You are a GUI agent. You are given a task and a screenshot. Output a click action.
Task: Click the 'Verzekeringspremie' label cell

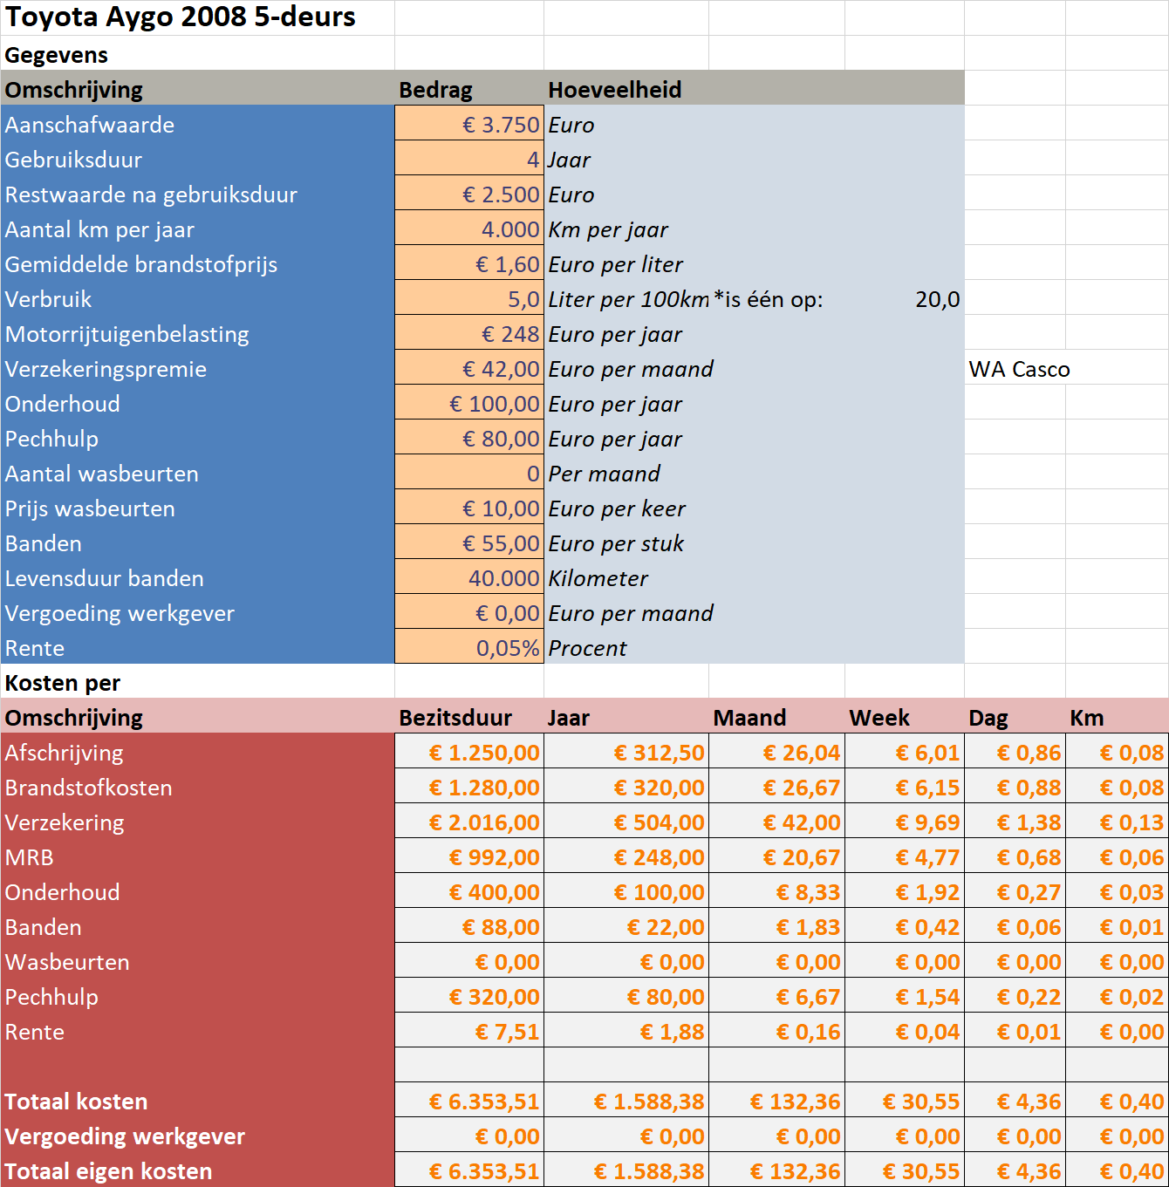pos(197,367)
